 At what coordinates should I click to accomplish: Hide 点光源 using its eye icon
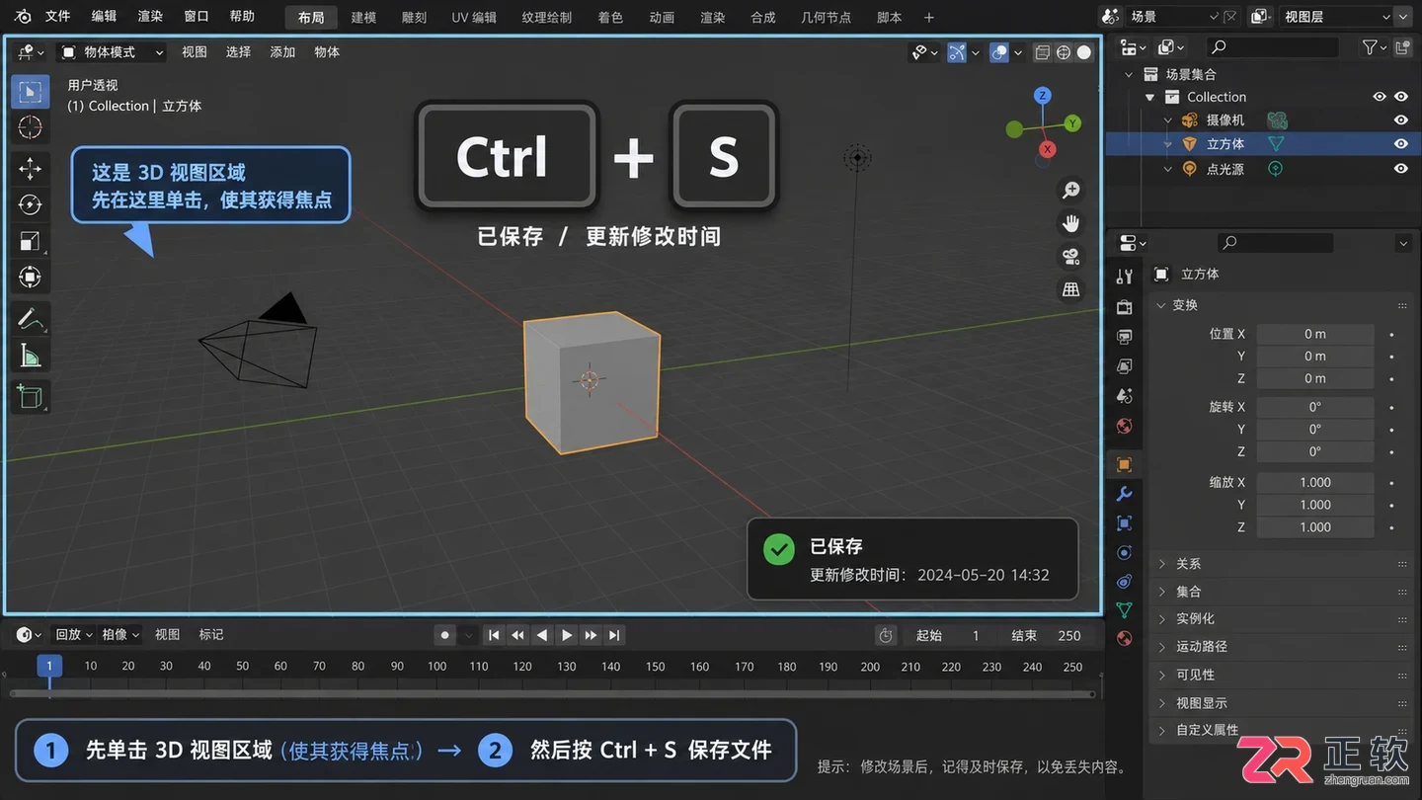tap(1400, 169)
